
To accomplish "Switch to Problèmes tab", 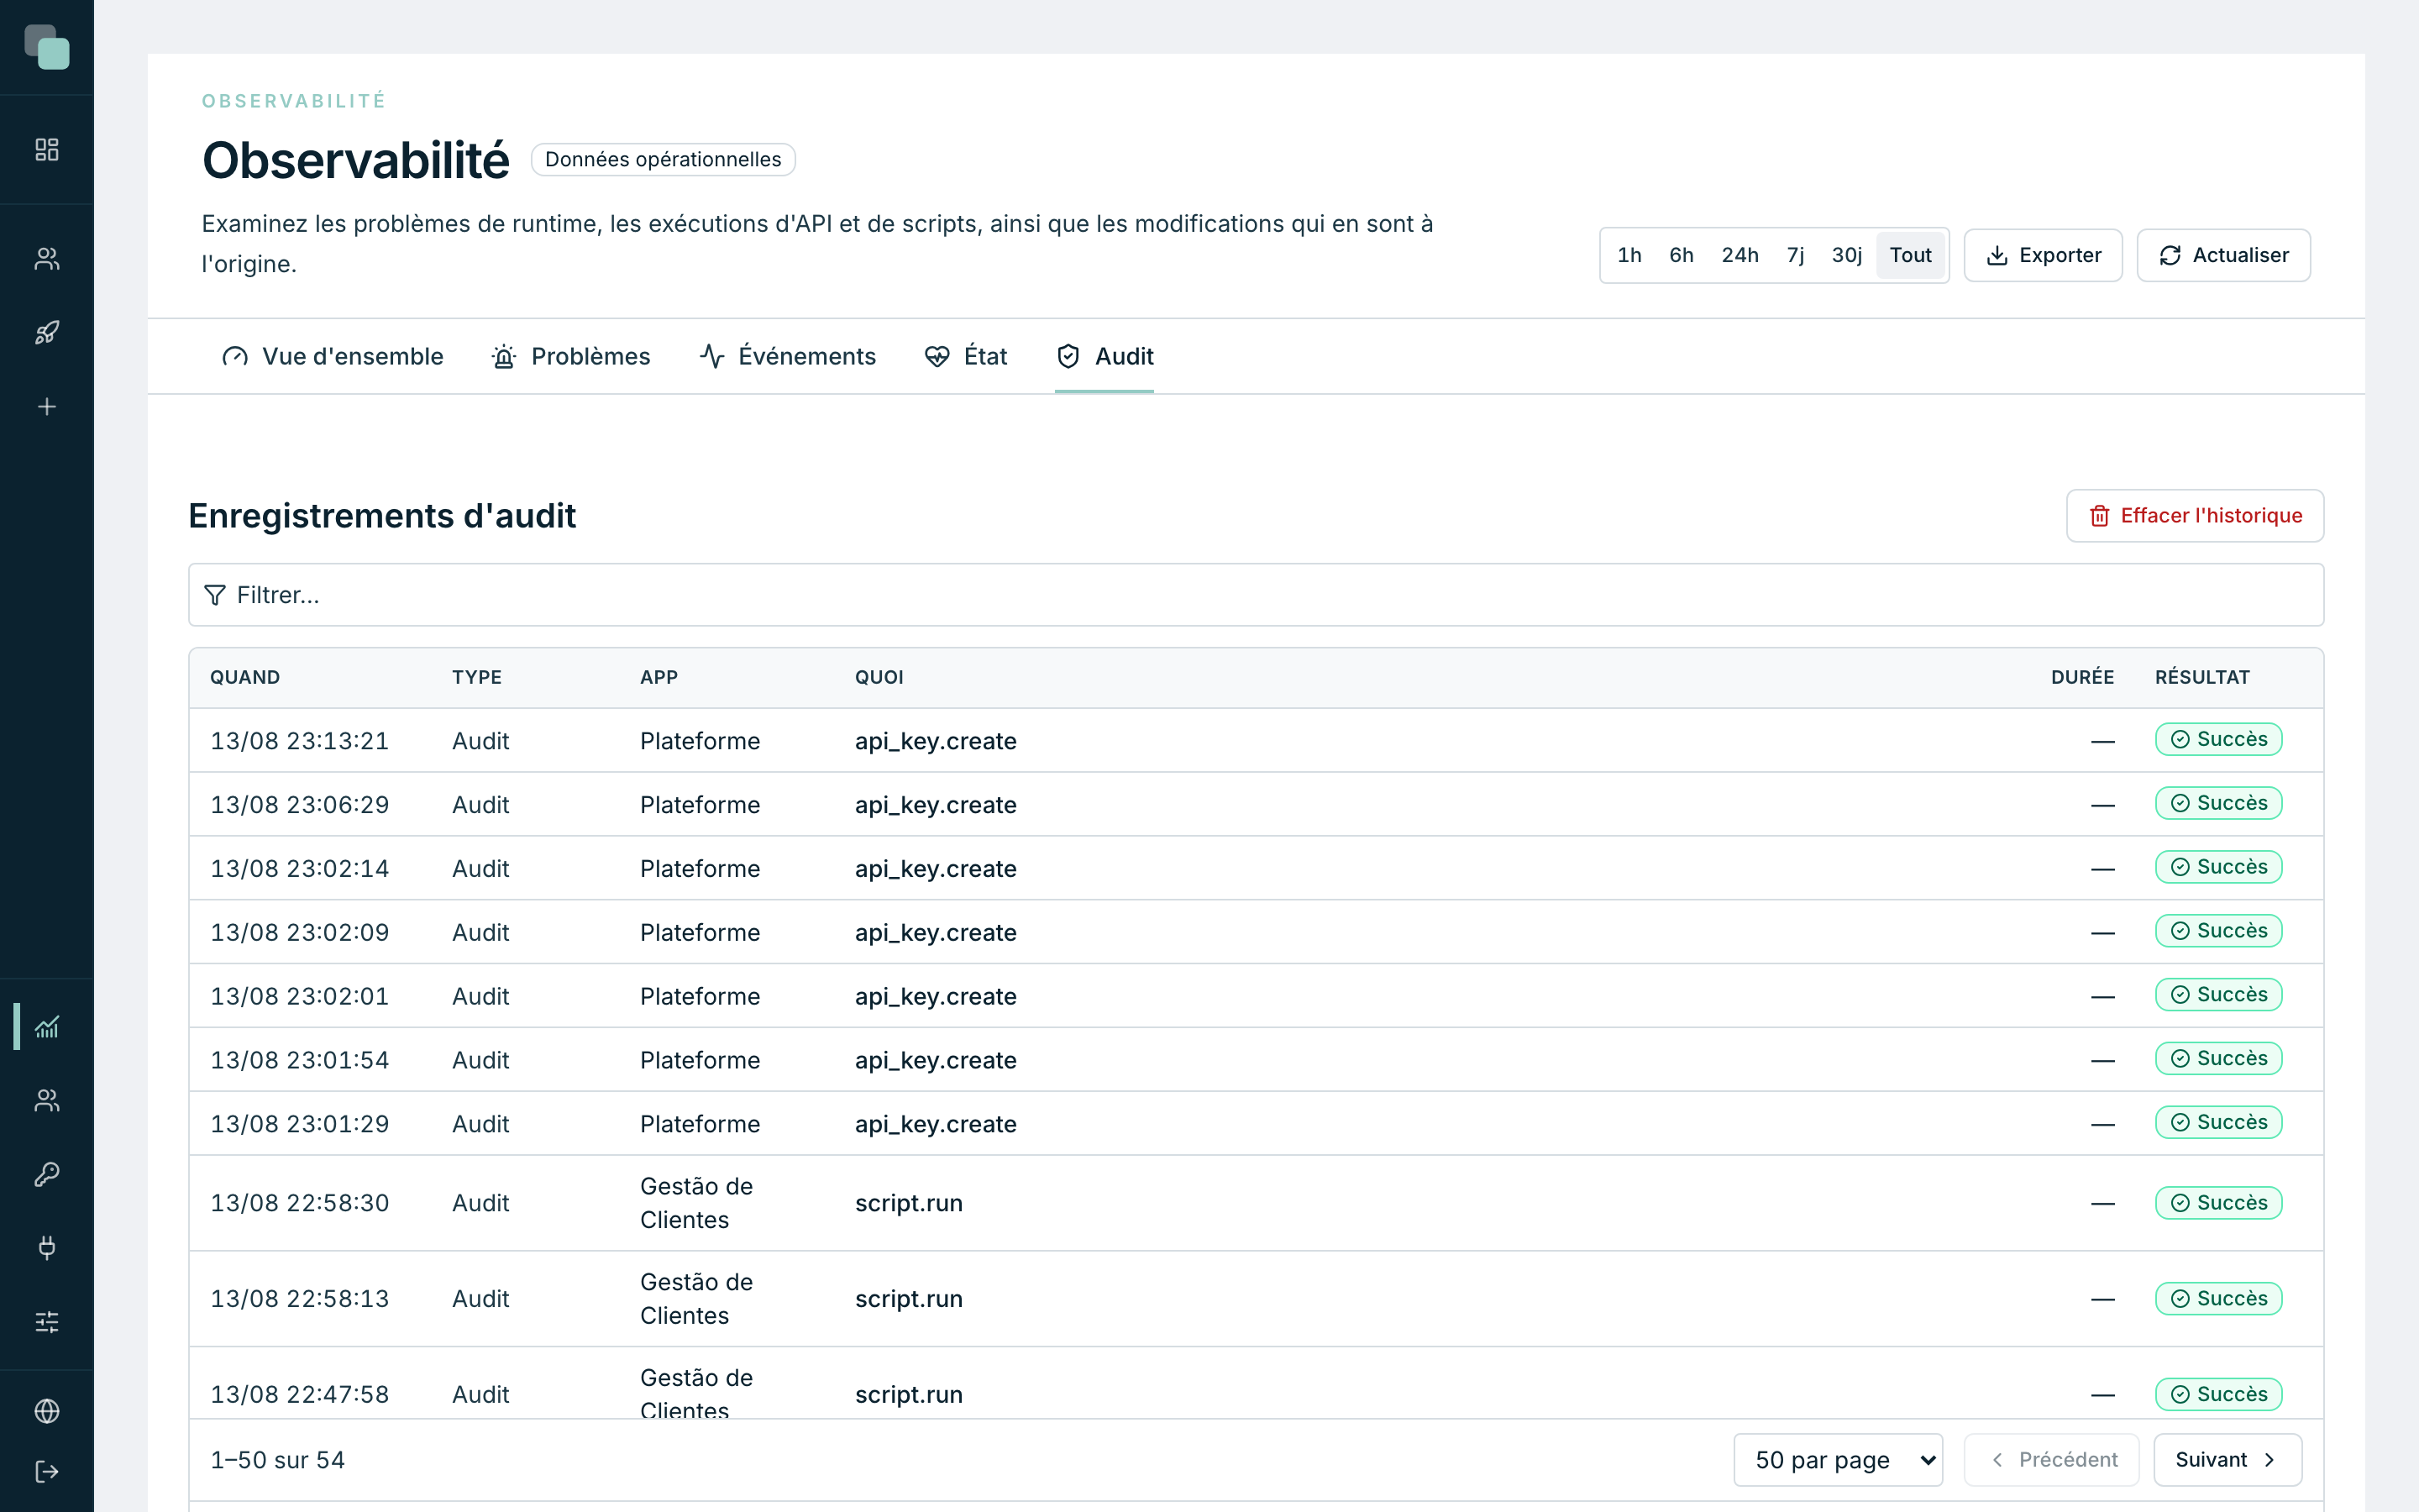I will click(571, 357).
